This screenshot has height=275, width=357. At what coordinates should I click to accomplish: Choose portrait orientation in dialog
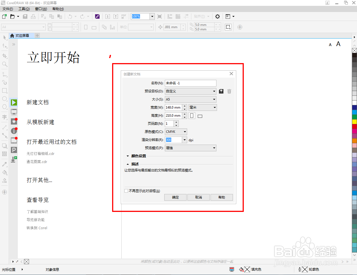(192, 116)
